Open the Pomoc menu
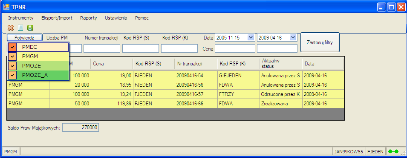The image size is (407, 158). click(142, 18)
